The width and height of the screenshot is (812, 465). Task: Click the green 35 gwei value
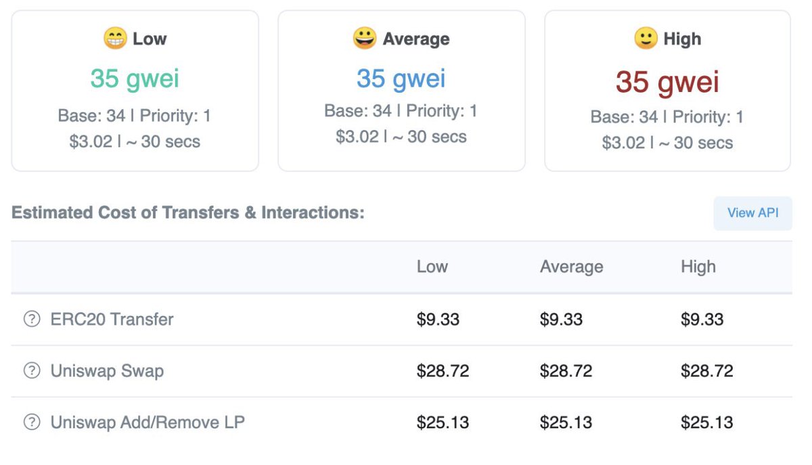(x=135, y=79)
